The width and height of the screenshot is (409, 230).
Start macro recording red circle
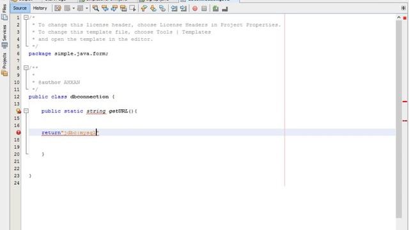[x=195, y=8]
